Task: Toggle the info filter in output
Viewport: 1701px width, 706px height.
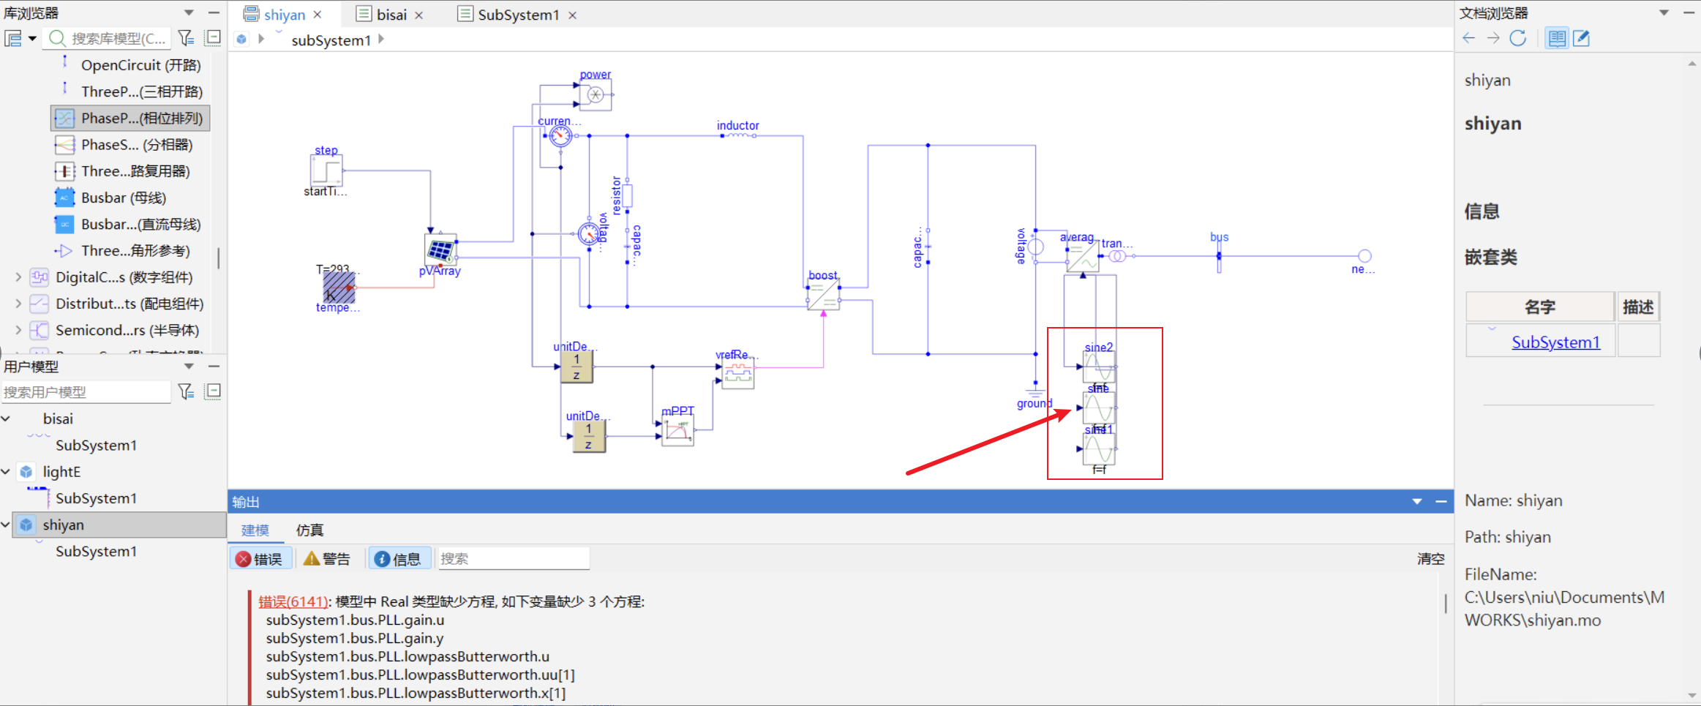Action: tap(399, 559)
